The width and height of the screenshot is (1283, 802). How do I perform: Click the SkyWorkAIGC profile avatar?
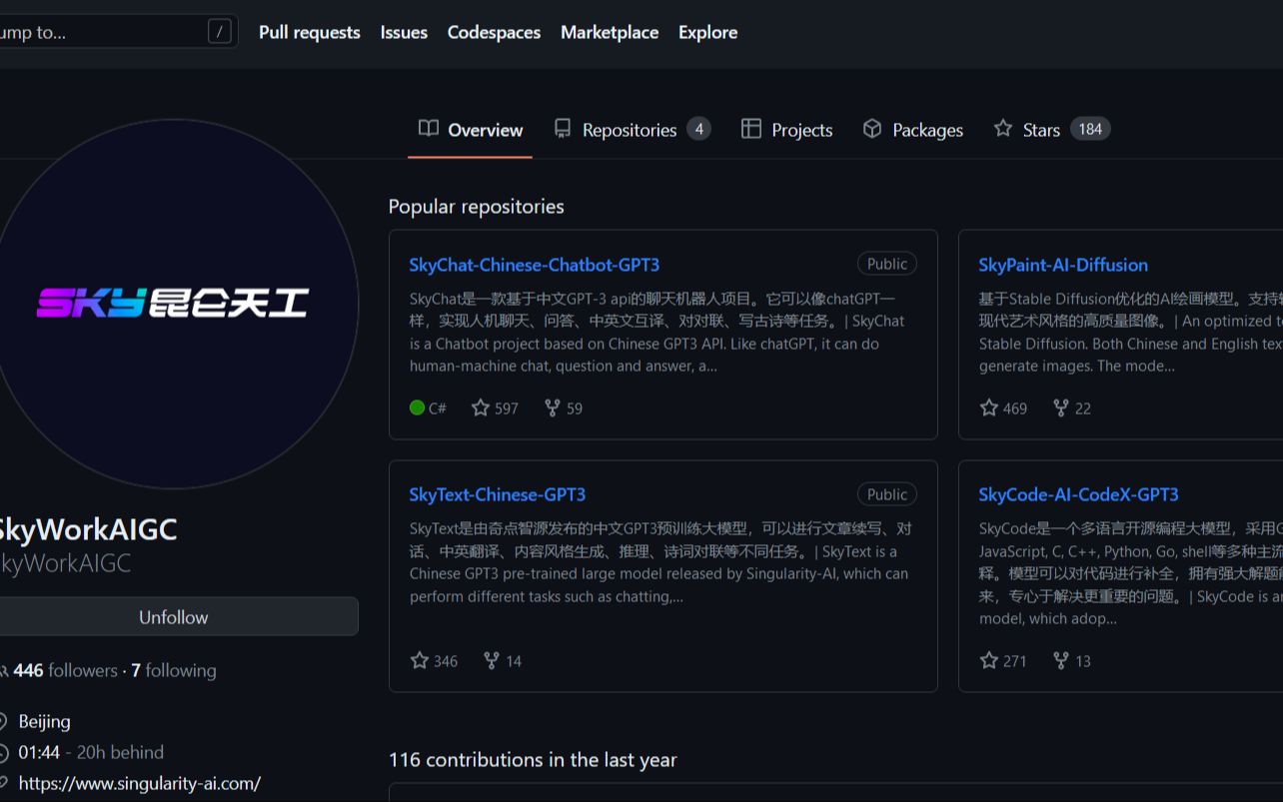[x=174, y=304]
